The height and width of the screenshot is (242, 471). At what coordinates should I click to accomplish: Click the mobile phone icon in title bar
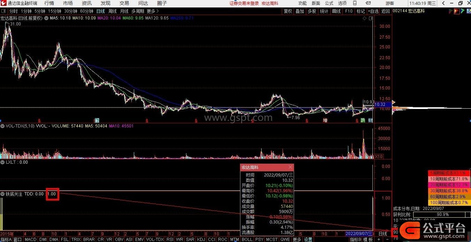coord(355,3)
